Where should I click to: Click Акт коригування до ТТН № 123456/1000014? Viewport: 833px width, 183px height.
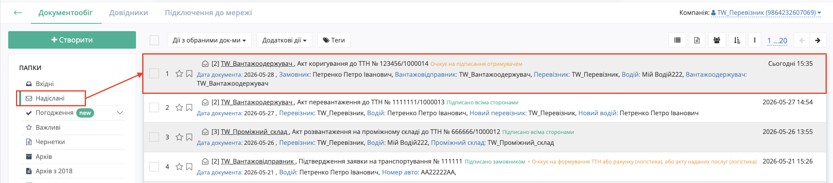point(363,63)
